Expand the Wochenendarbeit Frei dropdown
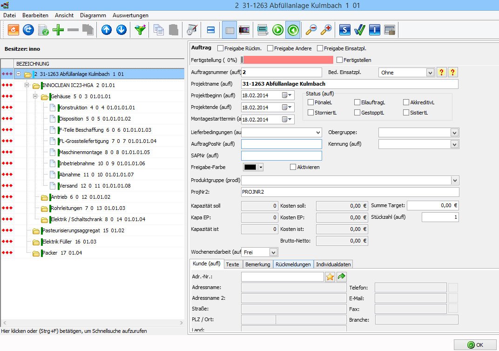 point(273,252)
